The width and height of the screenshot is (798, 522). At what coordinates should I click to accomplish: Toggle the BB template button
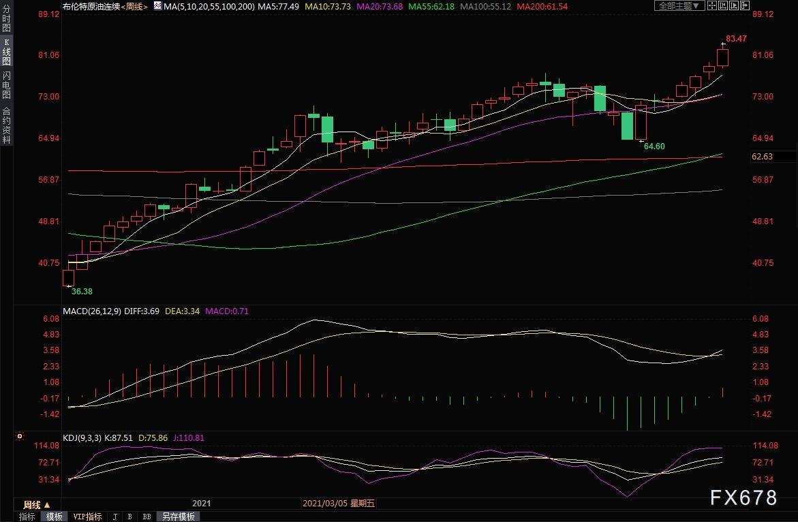coord(147,517)
